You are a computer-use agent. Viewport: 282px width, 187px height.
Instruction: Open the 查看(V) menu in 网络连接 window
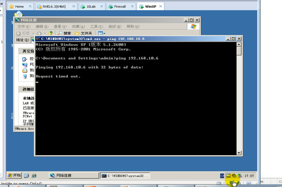[60, 26]
